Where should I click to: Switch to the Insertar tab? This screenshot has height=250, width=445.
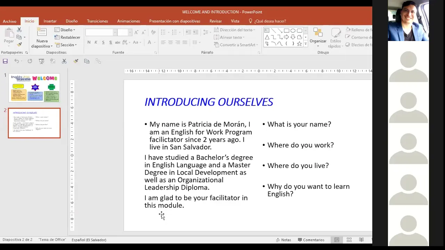pyautogui.click(x=50, y=21)
